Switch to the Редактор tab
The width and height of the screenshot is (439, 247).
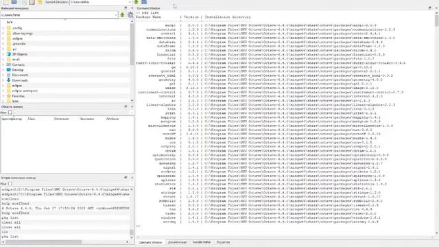(x=223, y=242)
